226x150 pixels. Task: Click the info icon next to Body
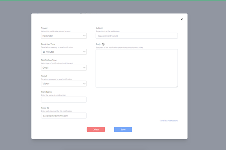click(103, 44)
